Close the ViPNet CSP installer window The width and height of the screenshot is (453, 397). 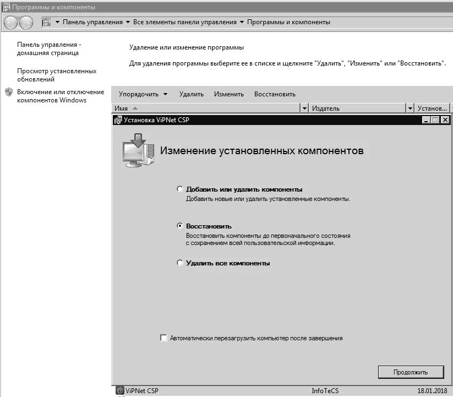[445, 120]
